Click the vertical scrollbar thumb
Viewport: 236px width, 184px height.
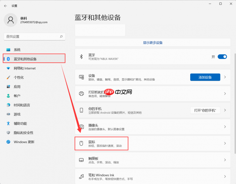point(235,103)
